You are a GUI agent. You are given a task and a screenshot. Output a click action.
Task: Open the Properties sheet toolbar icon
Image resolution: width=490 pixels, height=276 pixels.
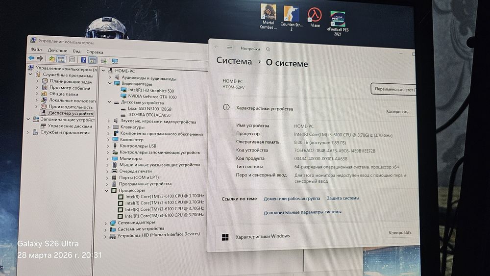(72, 59)
